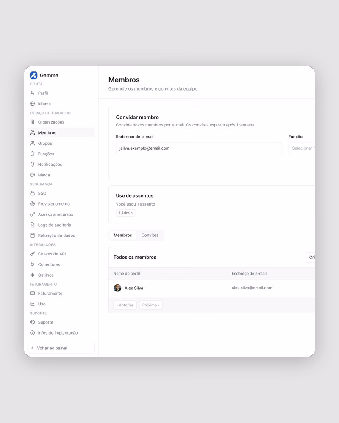This screenshot has width=339, height=423.
Task: Click Alex Silva's avatar picture
Action: [x=117, y=288]
